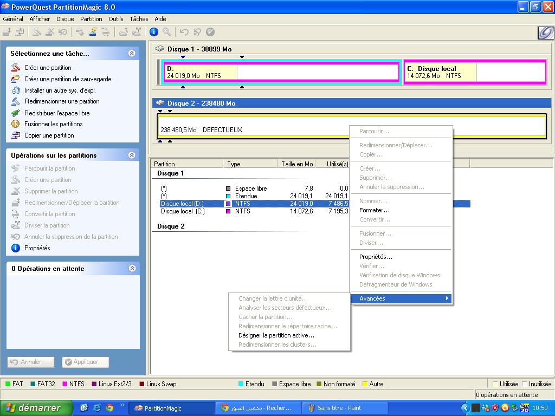555x416 pixels.
Task: Click the démarrer Start button
Action: tap(36, 408)
